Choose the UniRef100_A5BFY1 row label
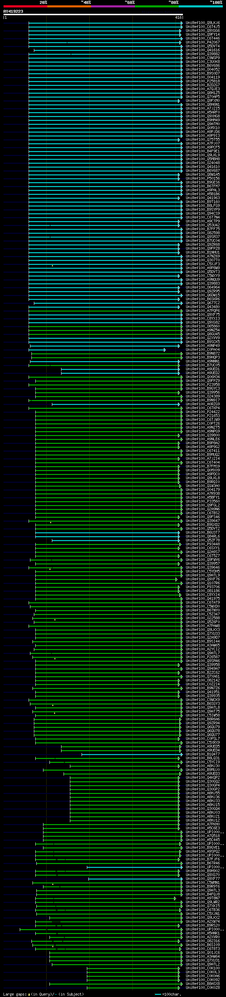 203,497
